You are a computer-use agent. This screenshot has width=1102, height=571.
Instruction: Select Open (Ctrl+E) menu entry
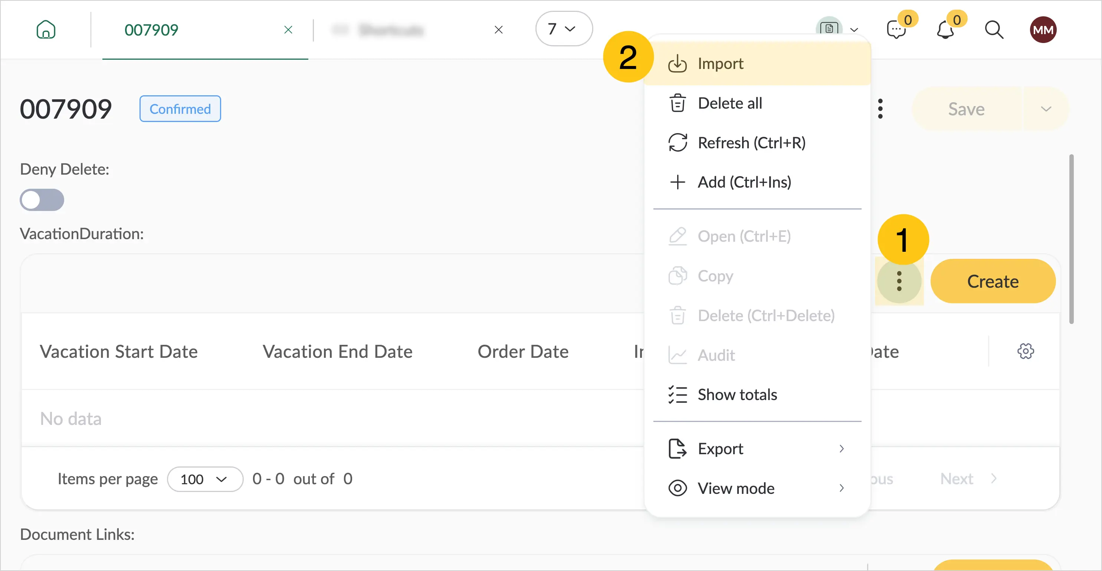757,236
